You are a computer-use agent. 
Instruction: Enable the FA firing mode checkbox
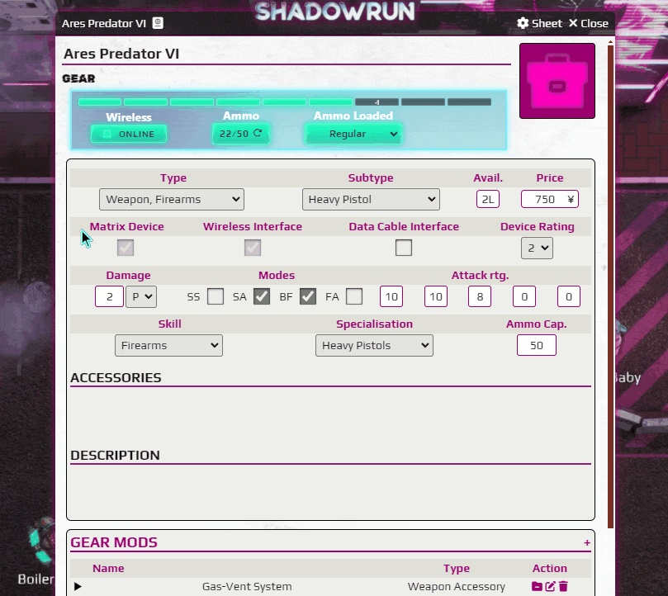354,296
